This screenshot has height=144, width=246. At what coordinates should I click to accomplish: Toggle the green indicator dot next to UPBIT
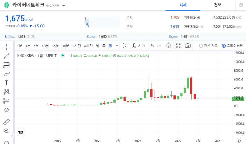pyautogui.click(x=63, y=56)
